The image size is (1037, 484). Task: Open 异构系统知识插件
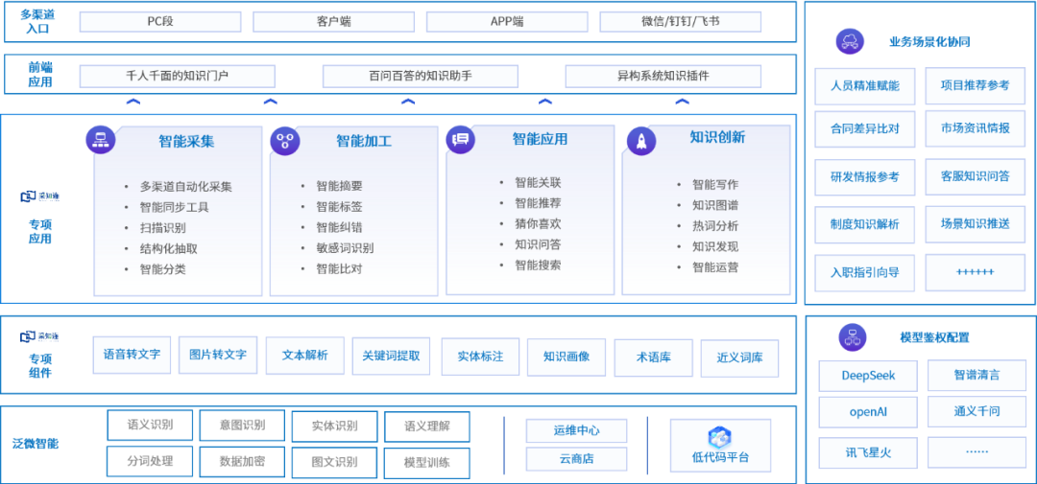pos(663,76)
